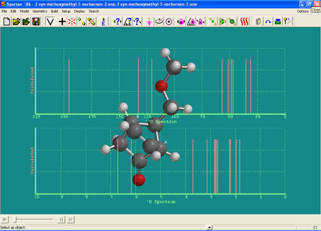The width and height of the screenshot is (321, 231).
Task: Select the Constrain Distance lock tool
Action: tap(181, 22)
